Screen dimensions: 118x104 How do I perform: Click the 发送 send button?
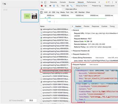click(31, 100)
